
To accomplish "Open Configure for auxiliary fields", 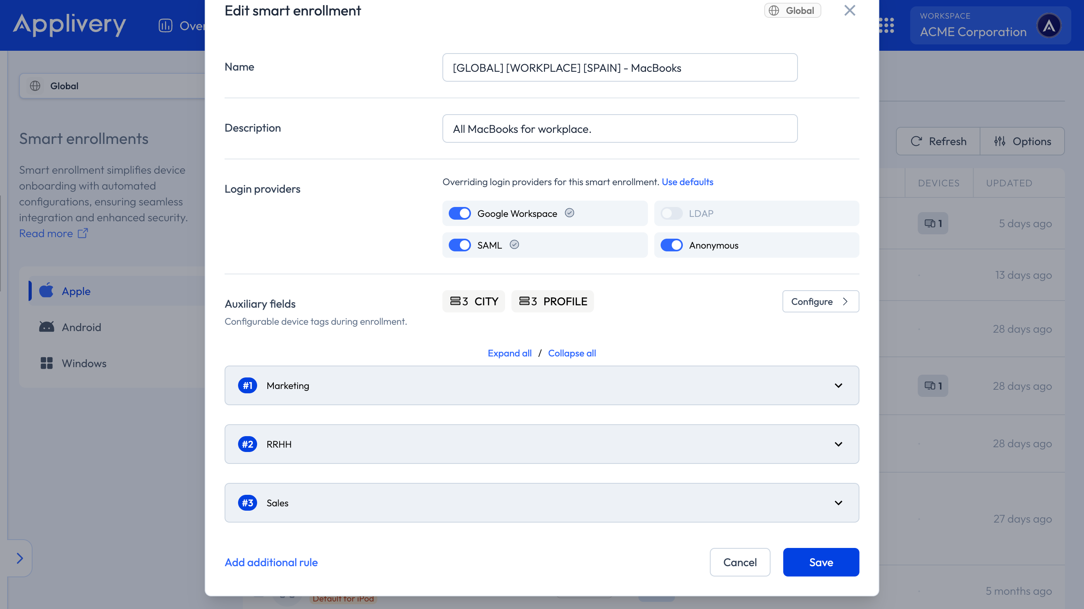I will 820,301.
